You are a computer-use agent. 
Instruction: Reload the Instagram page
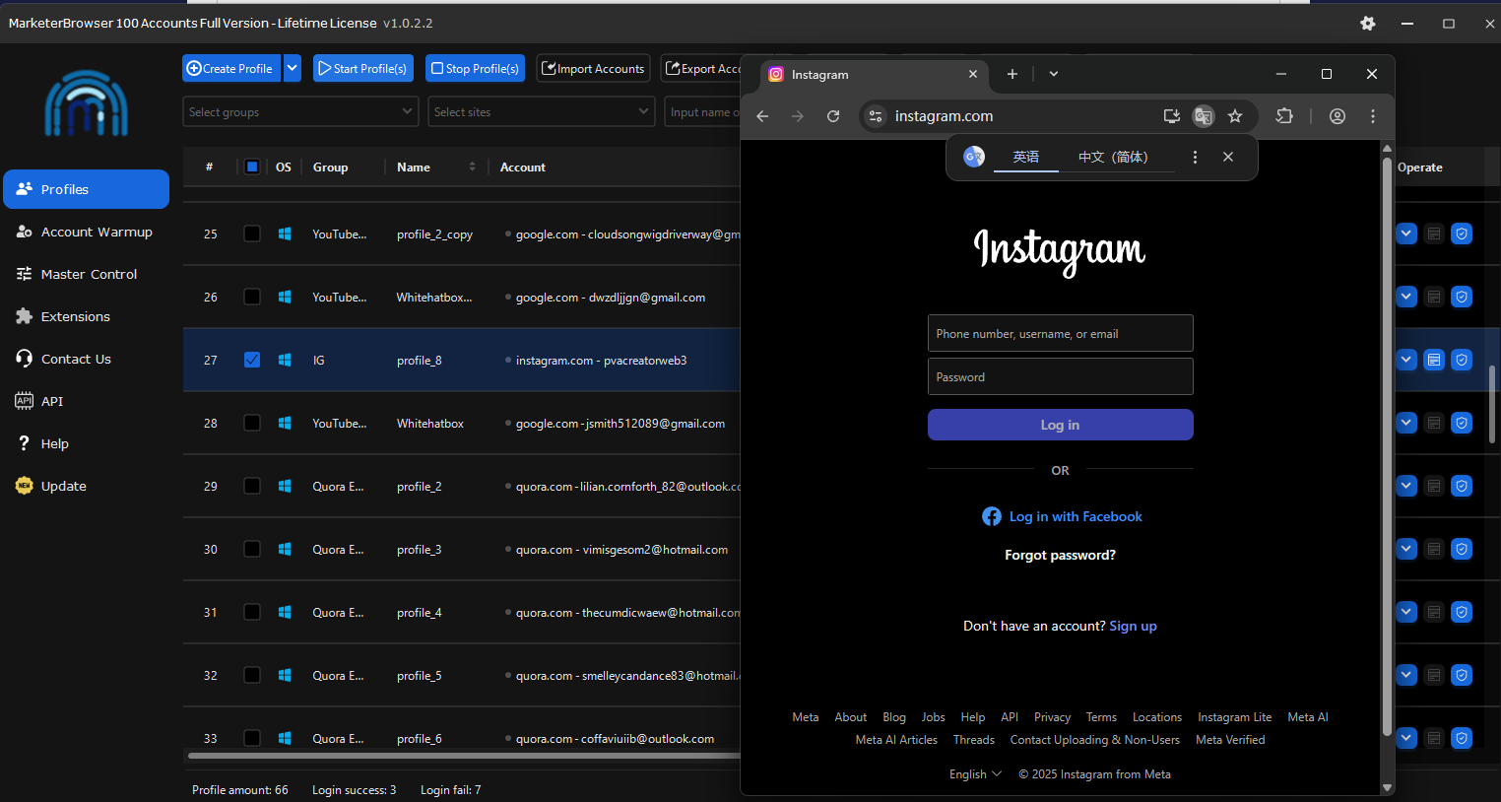point(833,116)
